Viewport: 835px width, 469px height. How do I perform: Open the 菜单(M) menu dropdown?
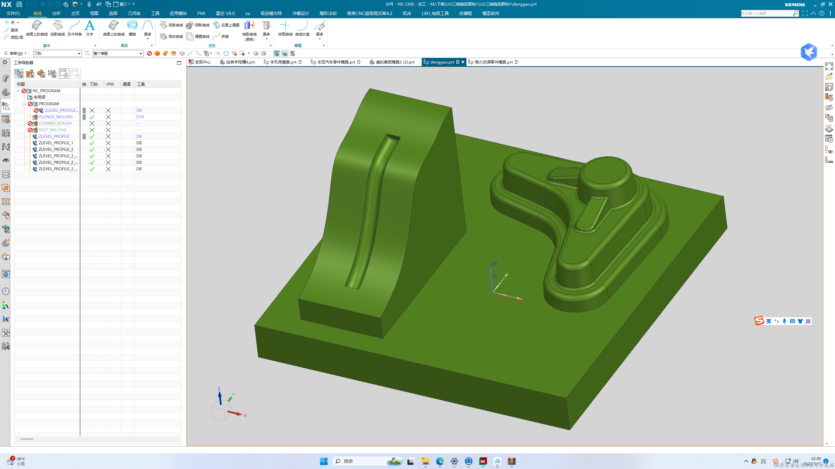pyautogui.click(x=15, y=53)
